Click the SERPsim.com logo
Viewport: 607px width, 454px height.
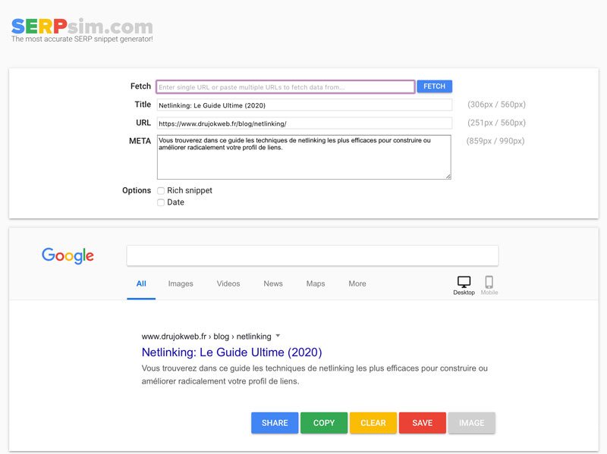pos(82,27)
